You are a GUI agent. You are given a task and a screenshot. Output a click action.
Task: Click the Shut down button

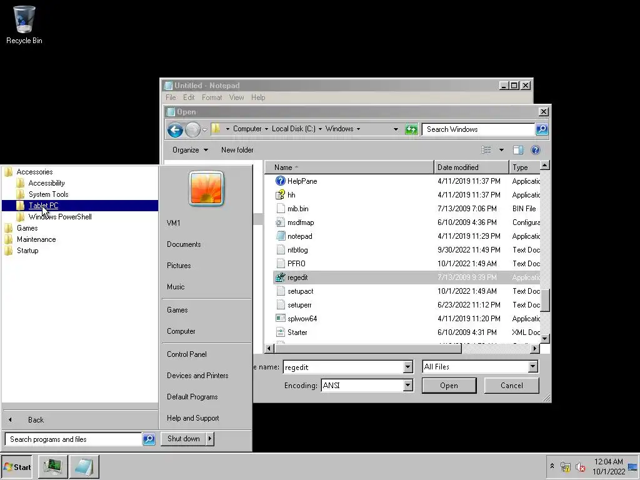click(x=184, y=439)
